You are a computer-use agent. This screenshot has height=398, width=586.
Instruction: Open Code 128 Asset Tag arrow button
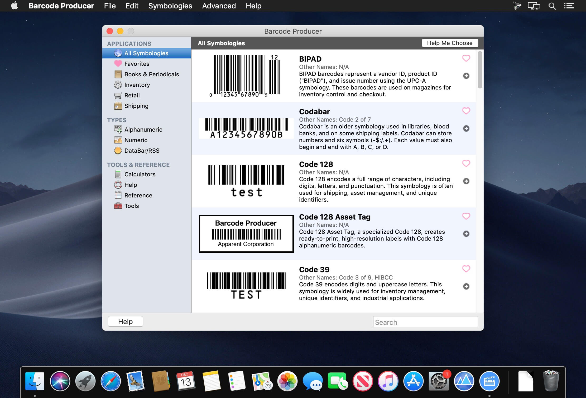coord(466,234)
